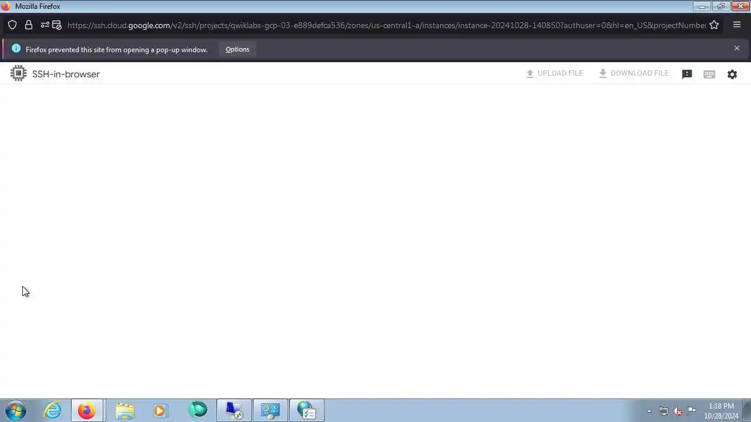Select the Firefox taskbar button
751x422 pixels.
pos(87,410)
